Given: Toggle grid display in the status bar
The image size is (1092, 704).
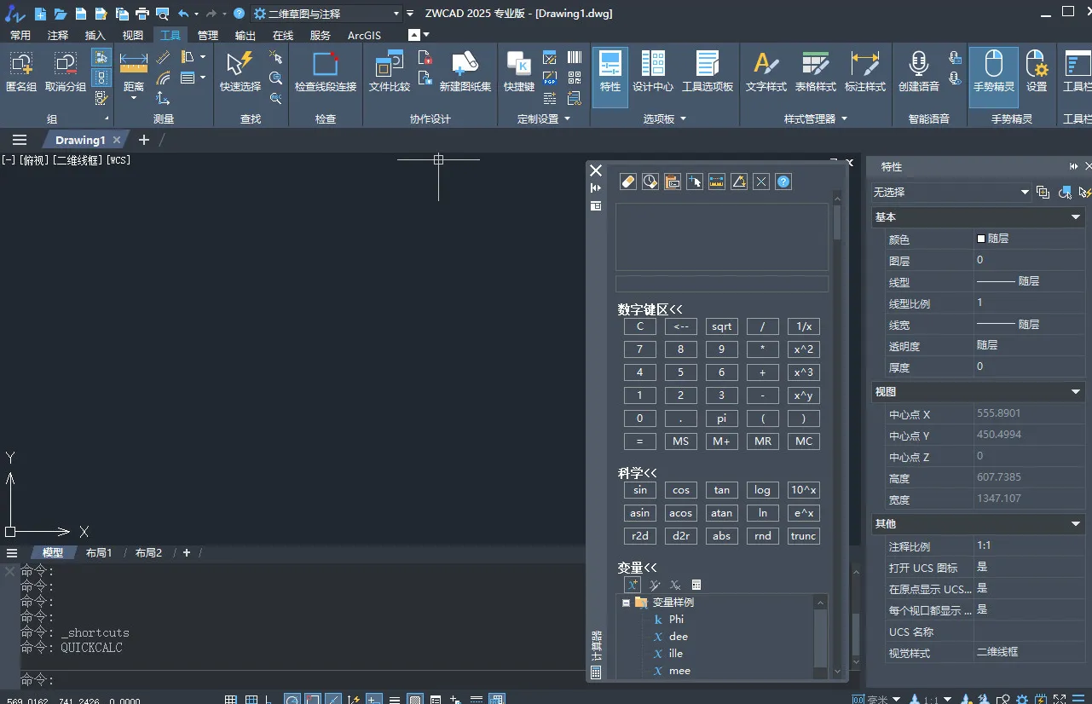Looking at the screenshot, I should tap(230, 697).
